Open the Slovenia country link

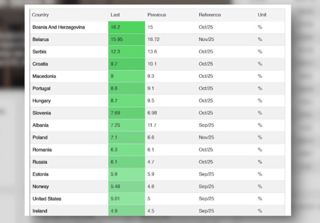pos(42,113)
